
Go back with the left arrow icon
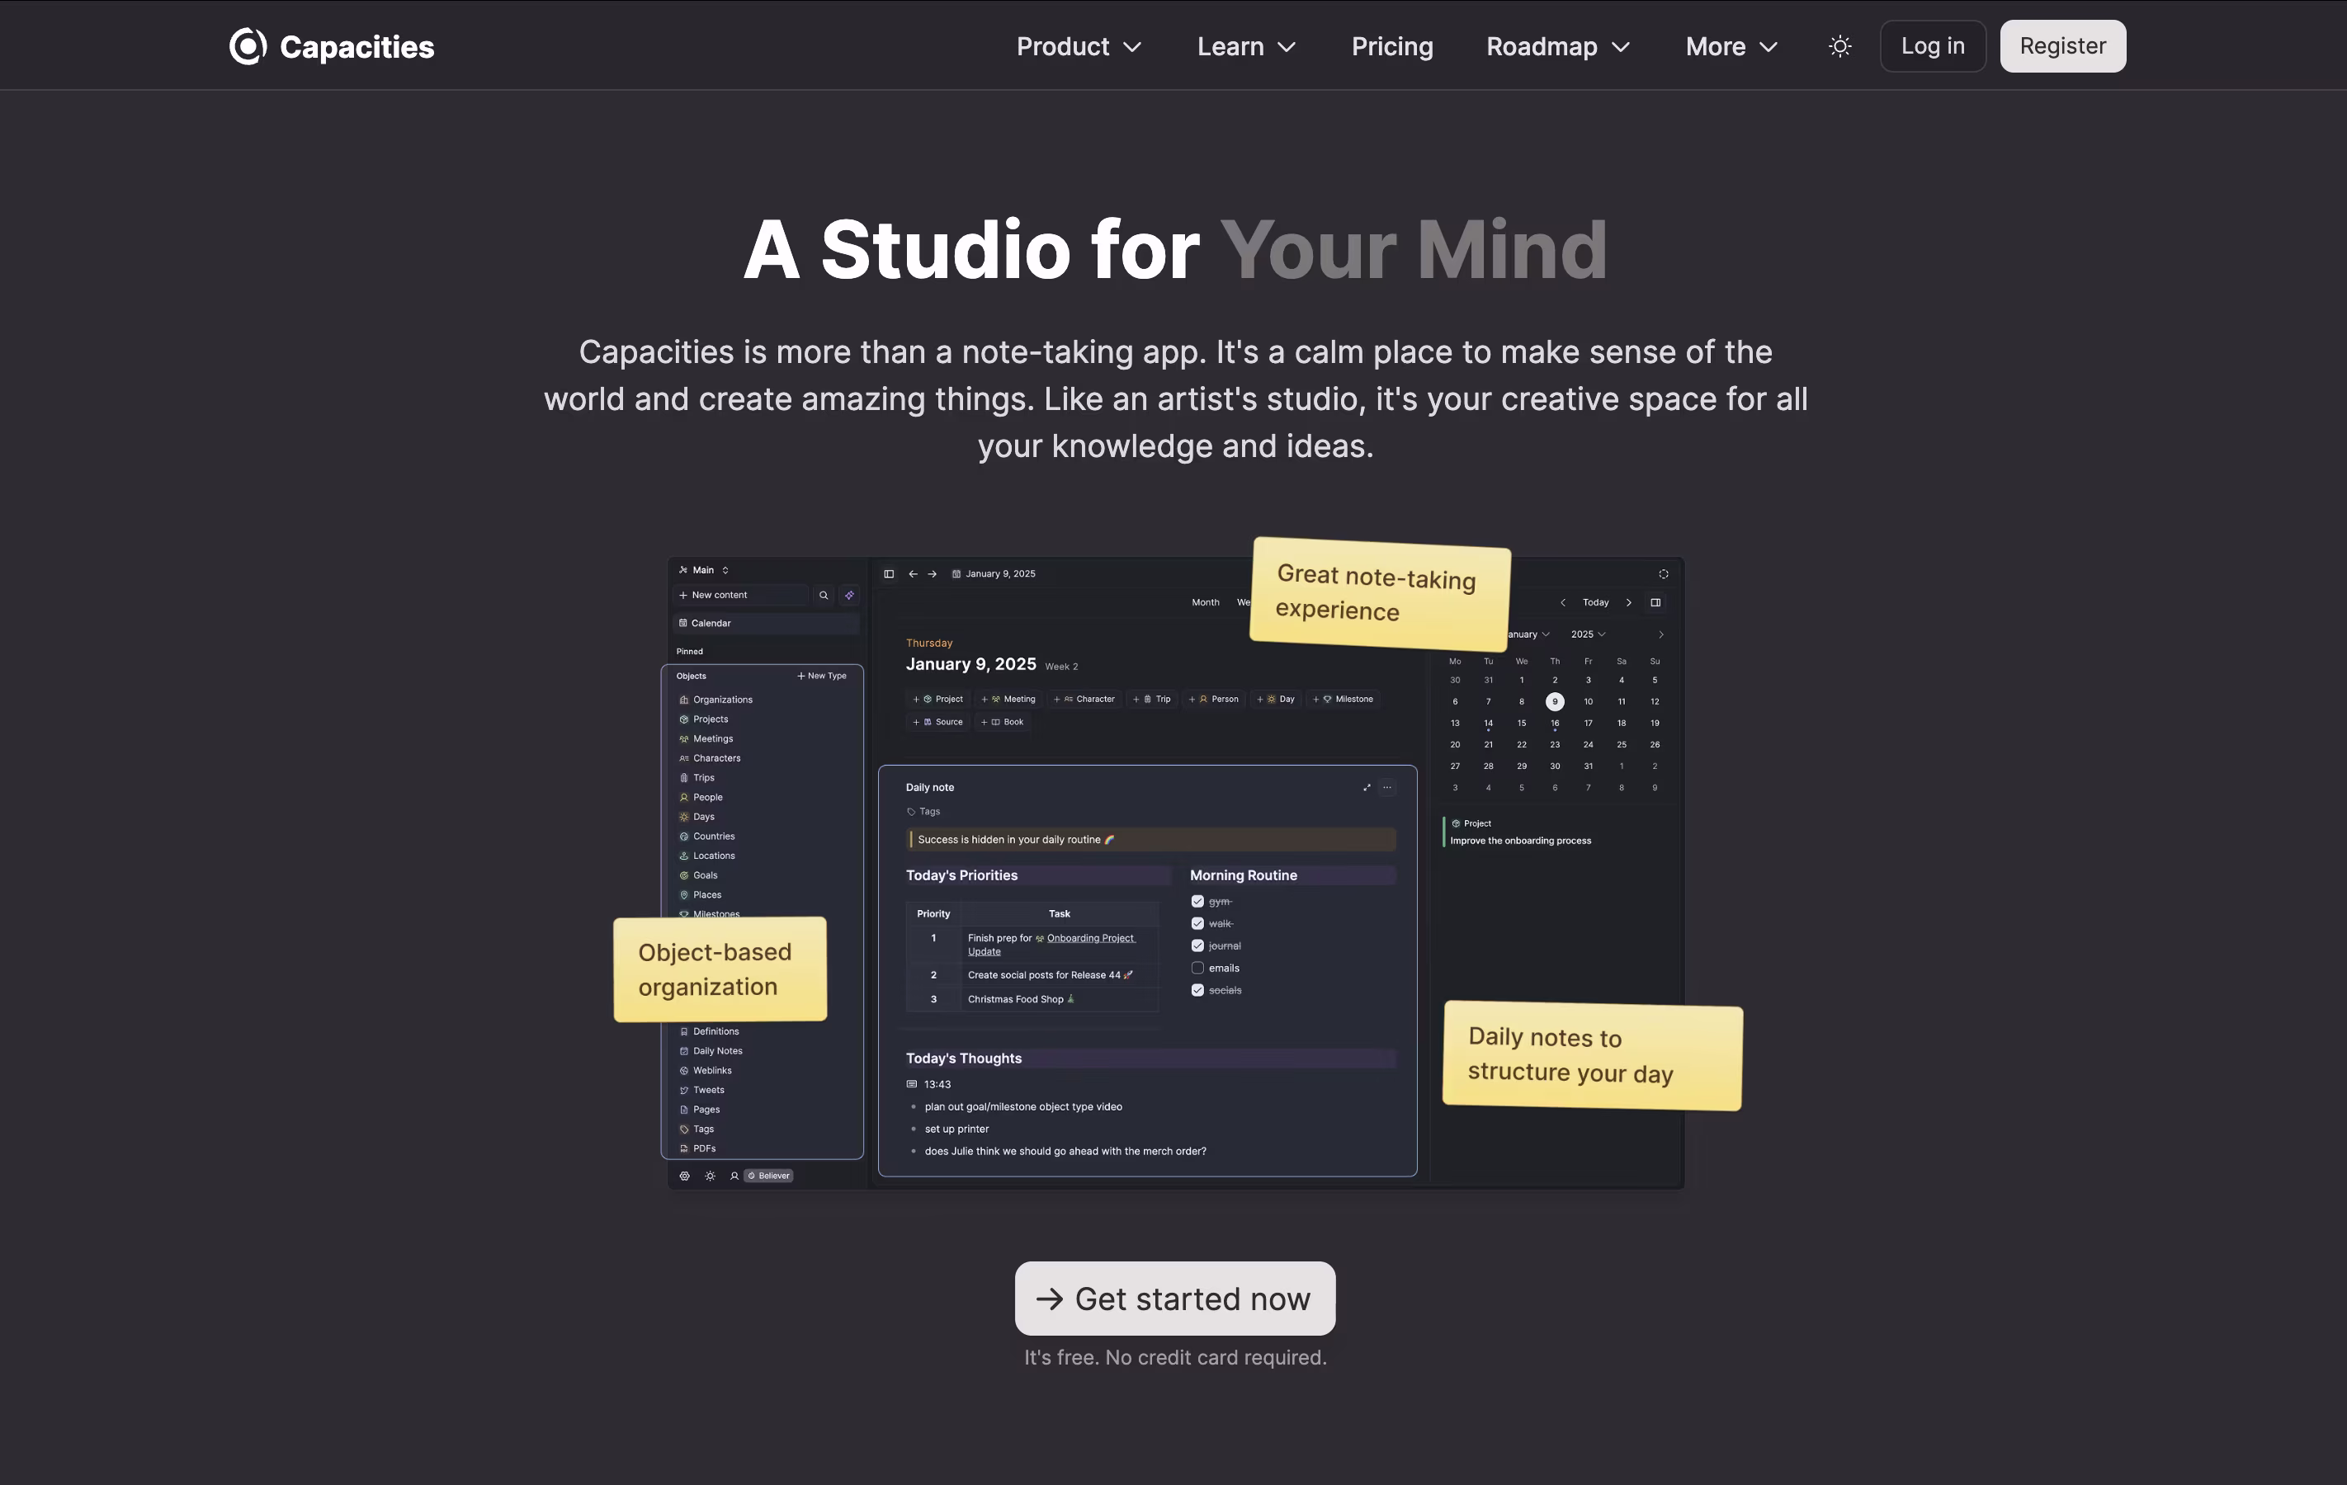pyautogui.click(x=912, y=574)
